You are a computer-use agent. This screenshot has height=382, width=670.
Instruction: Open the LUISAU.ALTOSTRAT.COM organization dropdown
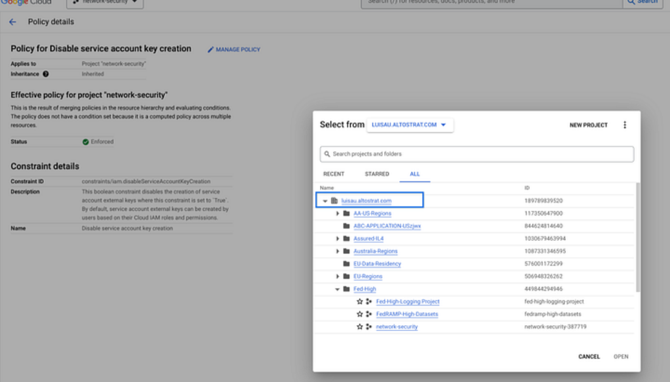pos(410,125)
